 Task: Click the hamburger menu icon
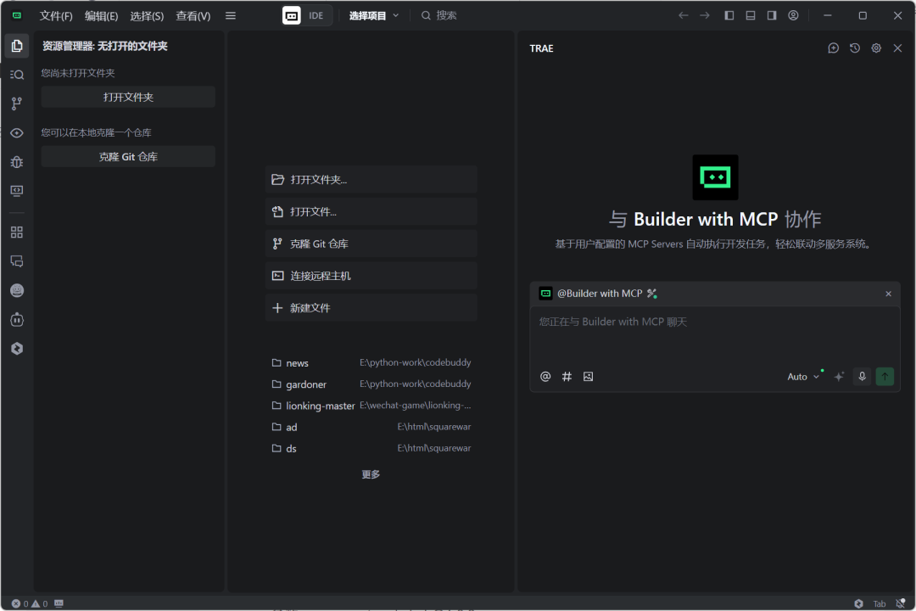coord(231,16)
